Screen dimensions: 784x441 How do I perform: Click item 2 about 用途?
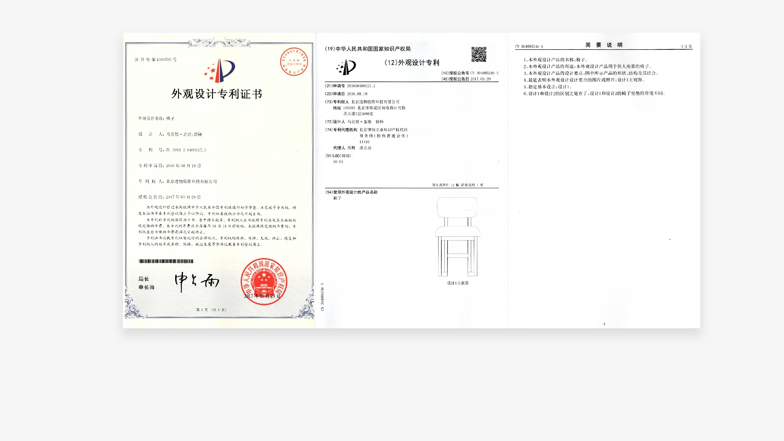pyautogui.click(x=588, y=66)
